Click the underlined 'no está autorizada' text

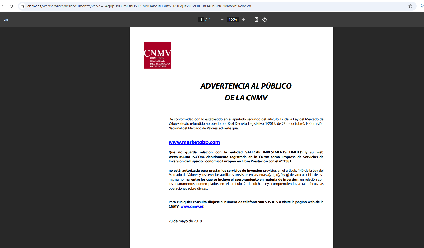184,171
